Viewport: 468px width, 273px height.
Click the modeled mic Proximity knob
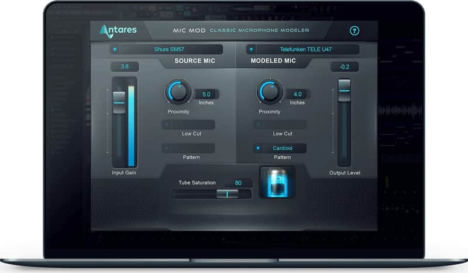coord(270,92)
